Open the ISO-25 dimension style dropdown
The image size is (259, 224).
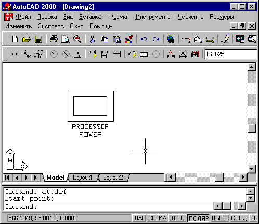click(x=231, y=54)
